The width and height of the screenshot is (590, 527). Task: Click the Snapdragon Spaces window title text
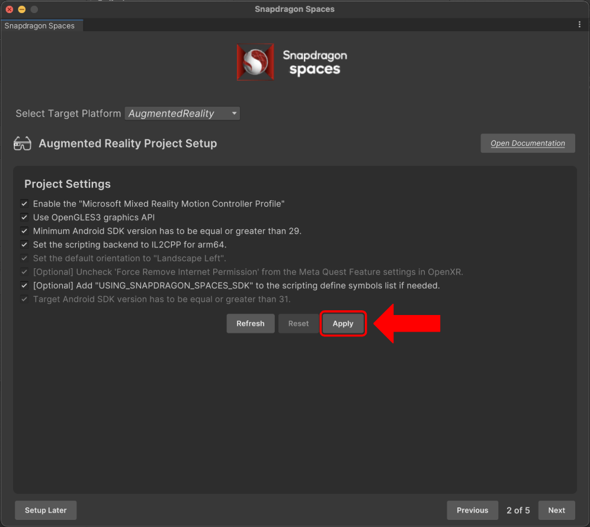click(x=294, y=9)
